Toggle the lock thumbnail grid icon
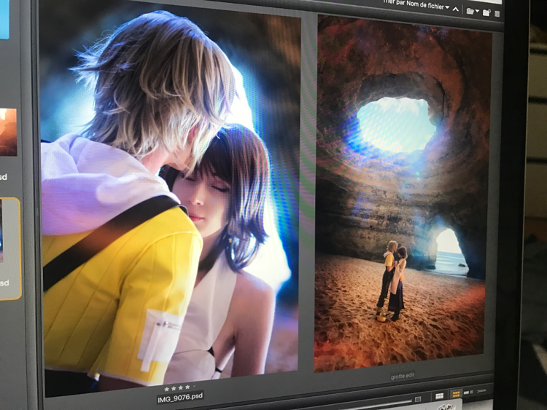 click(440, 395)
